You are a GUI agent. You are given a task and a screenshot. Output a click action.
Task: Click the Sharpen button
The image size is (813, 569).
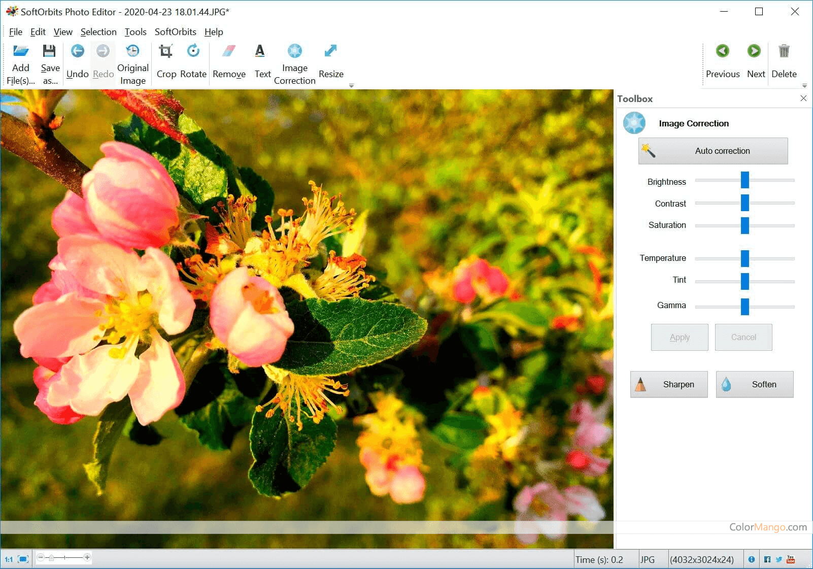tap(669, 384)
